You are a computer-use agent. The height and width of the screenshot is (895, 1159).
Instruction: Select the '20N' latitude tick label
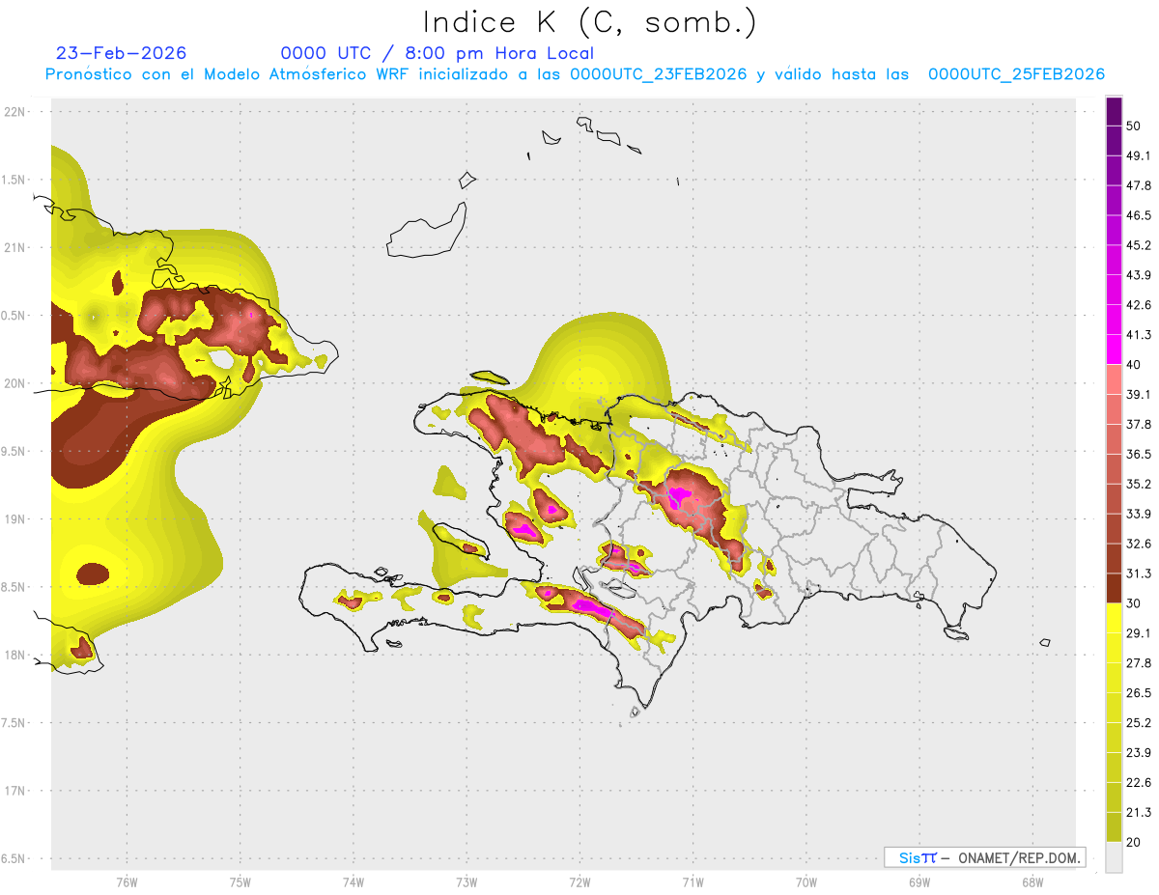(14, 383)
